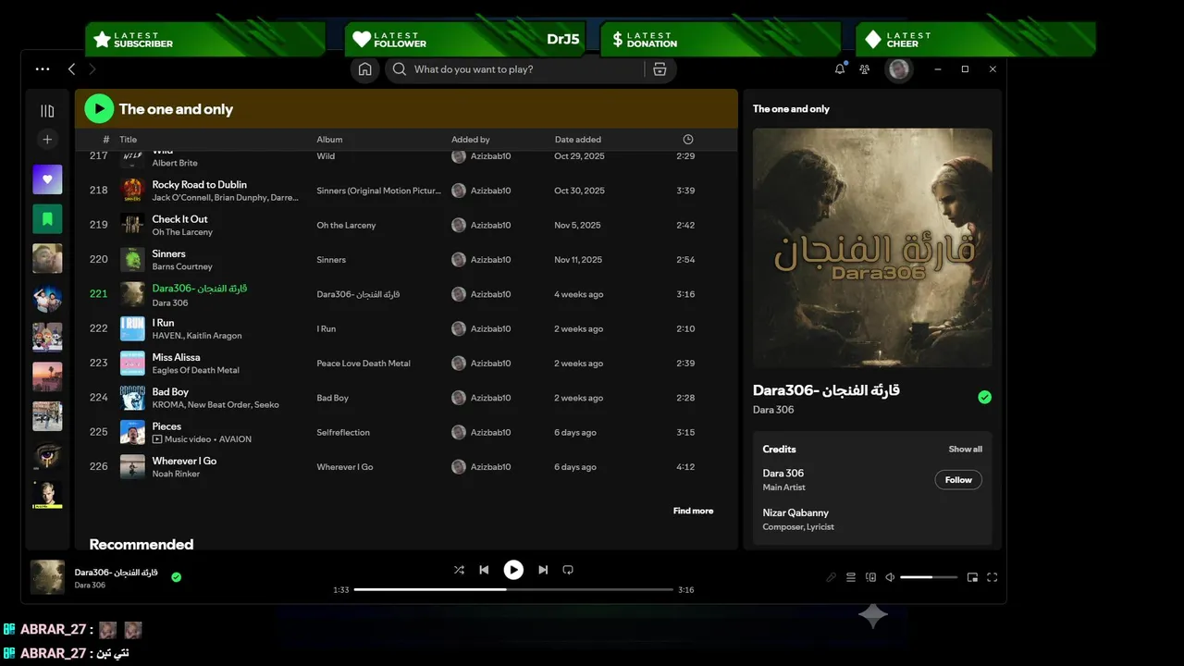Click the Latest Cheer diamond icon

[873, 40]
